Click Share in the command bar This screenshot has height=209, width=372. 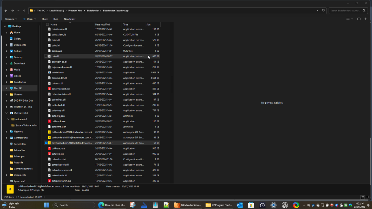click(45, 19)
